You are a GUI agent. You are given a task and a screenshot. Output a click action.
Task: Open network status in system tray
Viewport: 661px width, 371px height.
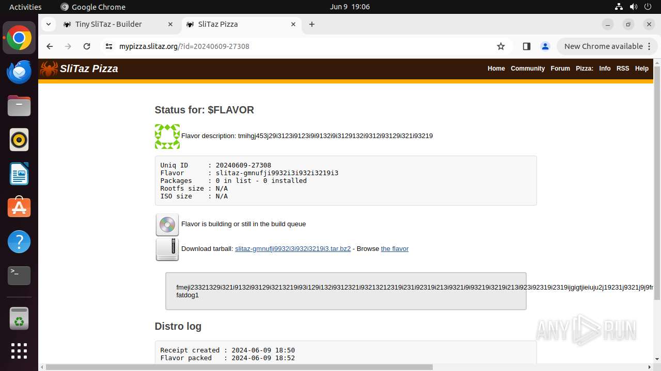619,7
